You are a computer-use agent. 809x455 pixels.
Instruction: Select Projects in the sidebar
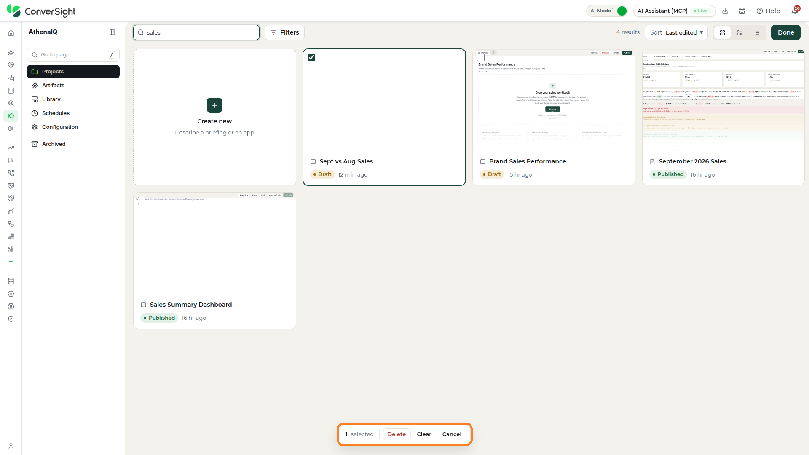click(x=73, y=72)
